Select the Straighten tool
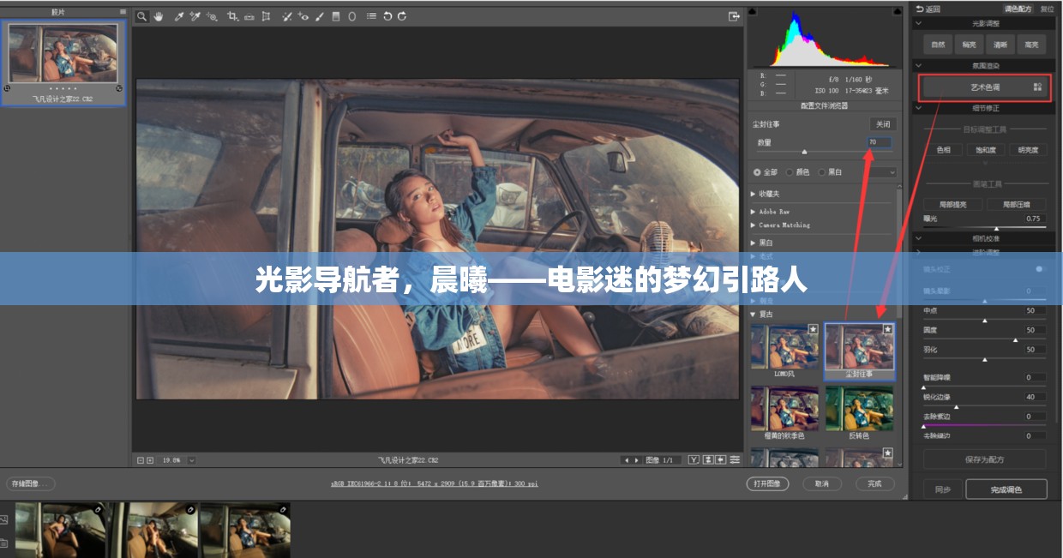1063x558 pixels. coord(249,16)
